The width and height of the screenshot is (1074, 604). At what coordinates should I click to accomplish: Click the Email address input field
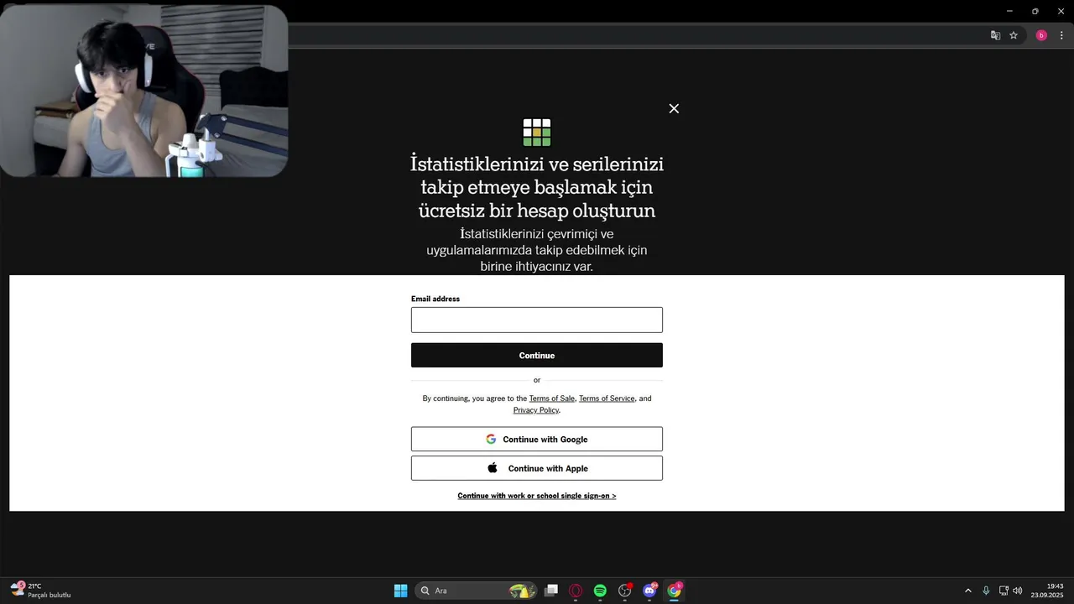(x=537, y=320)
